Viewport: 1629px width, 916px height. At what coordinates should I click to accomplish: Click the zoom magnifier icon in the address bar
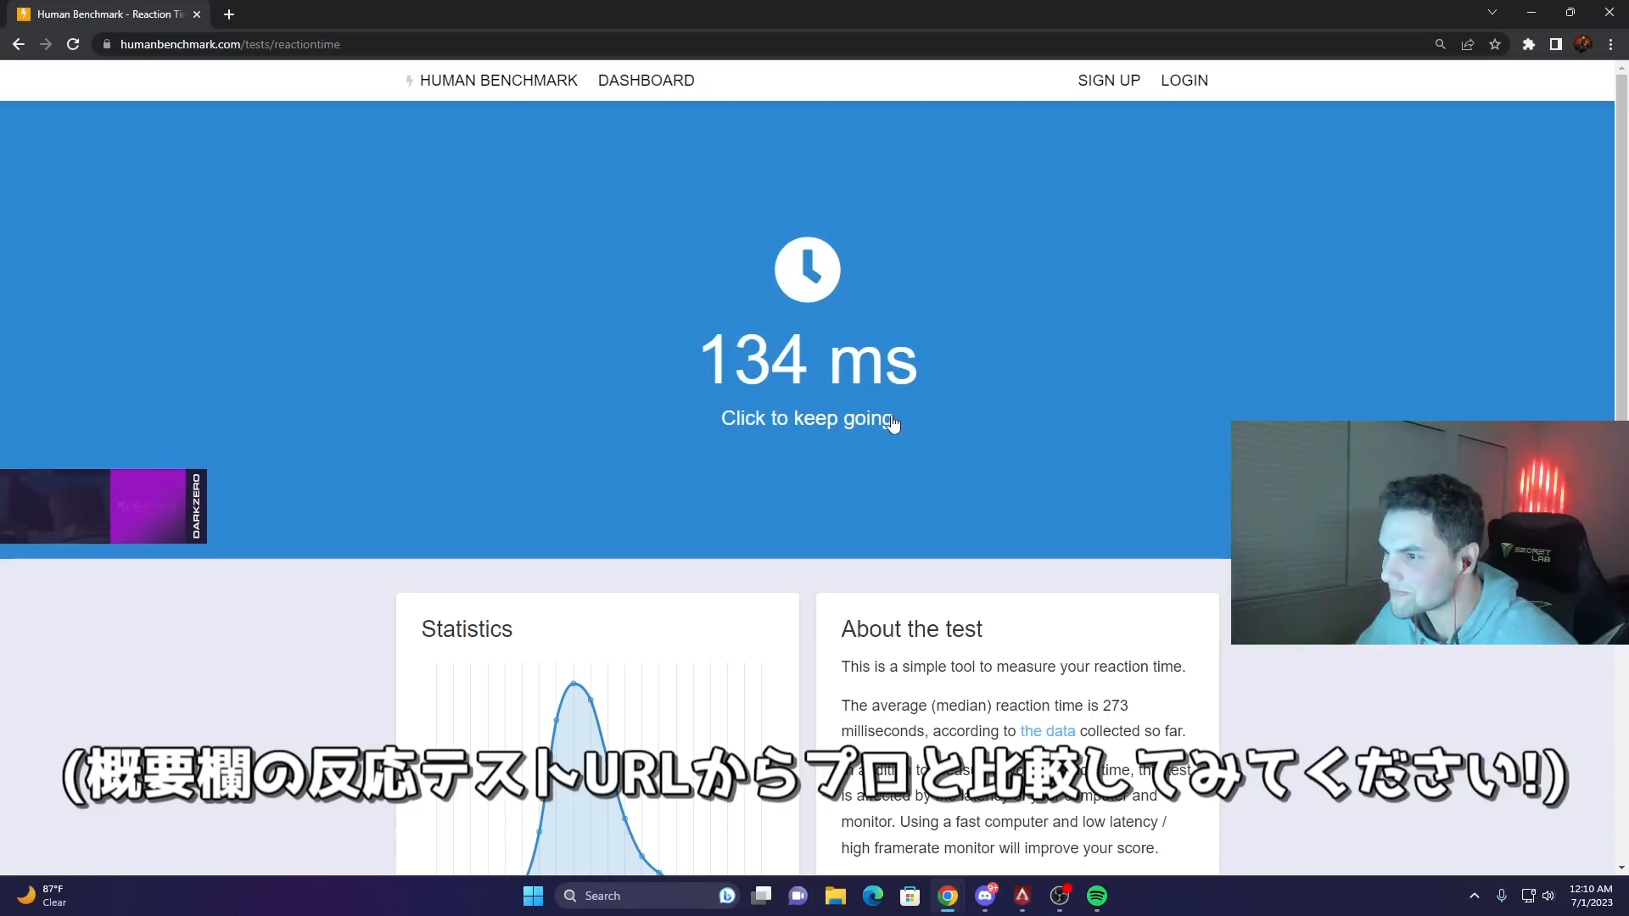pos(1440,44)
